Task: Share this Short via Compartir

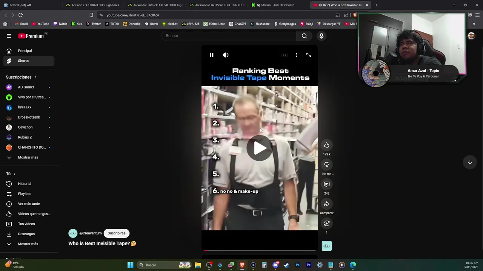Action: 327,204
